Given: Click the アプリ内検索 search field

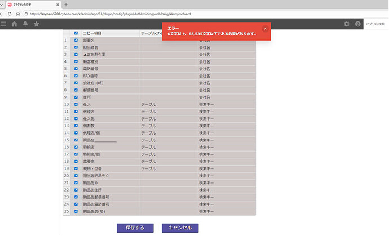Looking at the screenshot, I should click(x=375, y=24).
